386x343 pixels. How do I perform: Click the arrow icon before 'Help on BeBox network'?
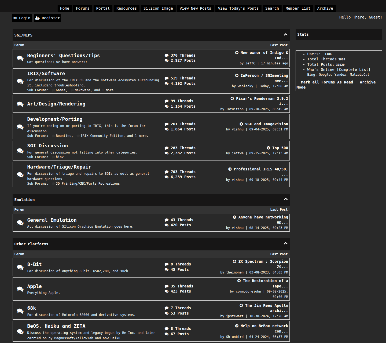(237, 326)
